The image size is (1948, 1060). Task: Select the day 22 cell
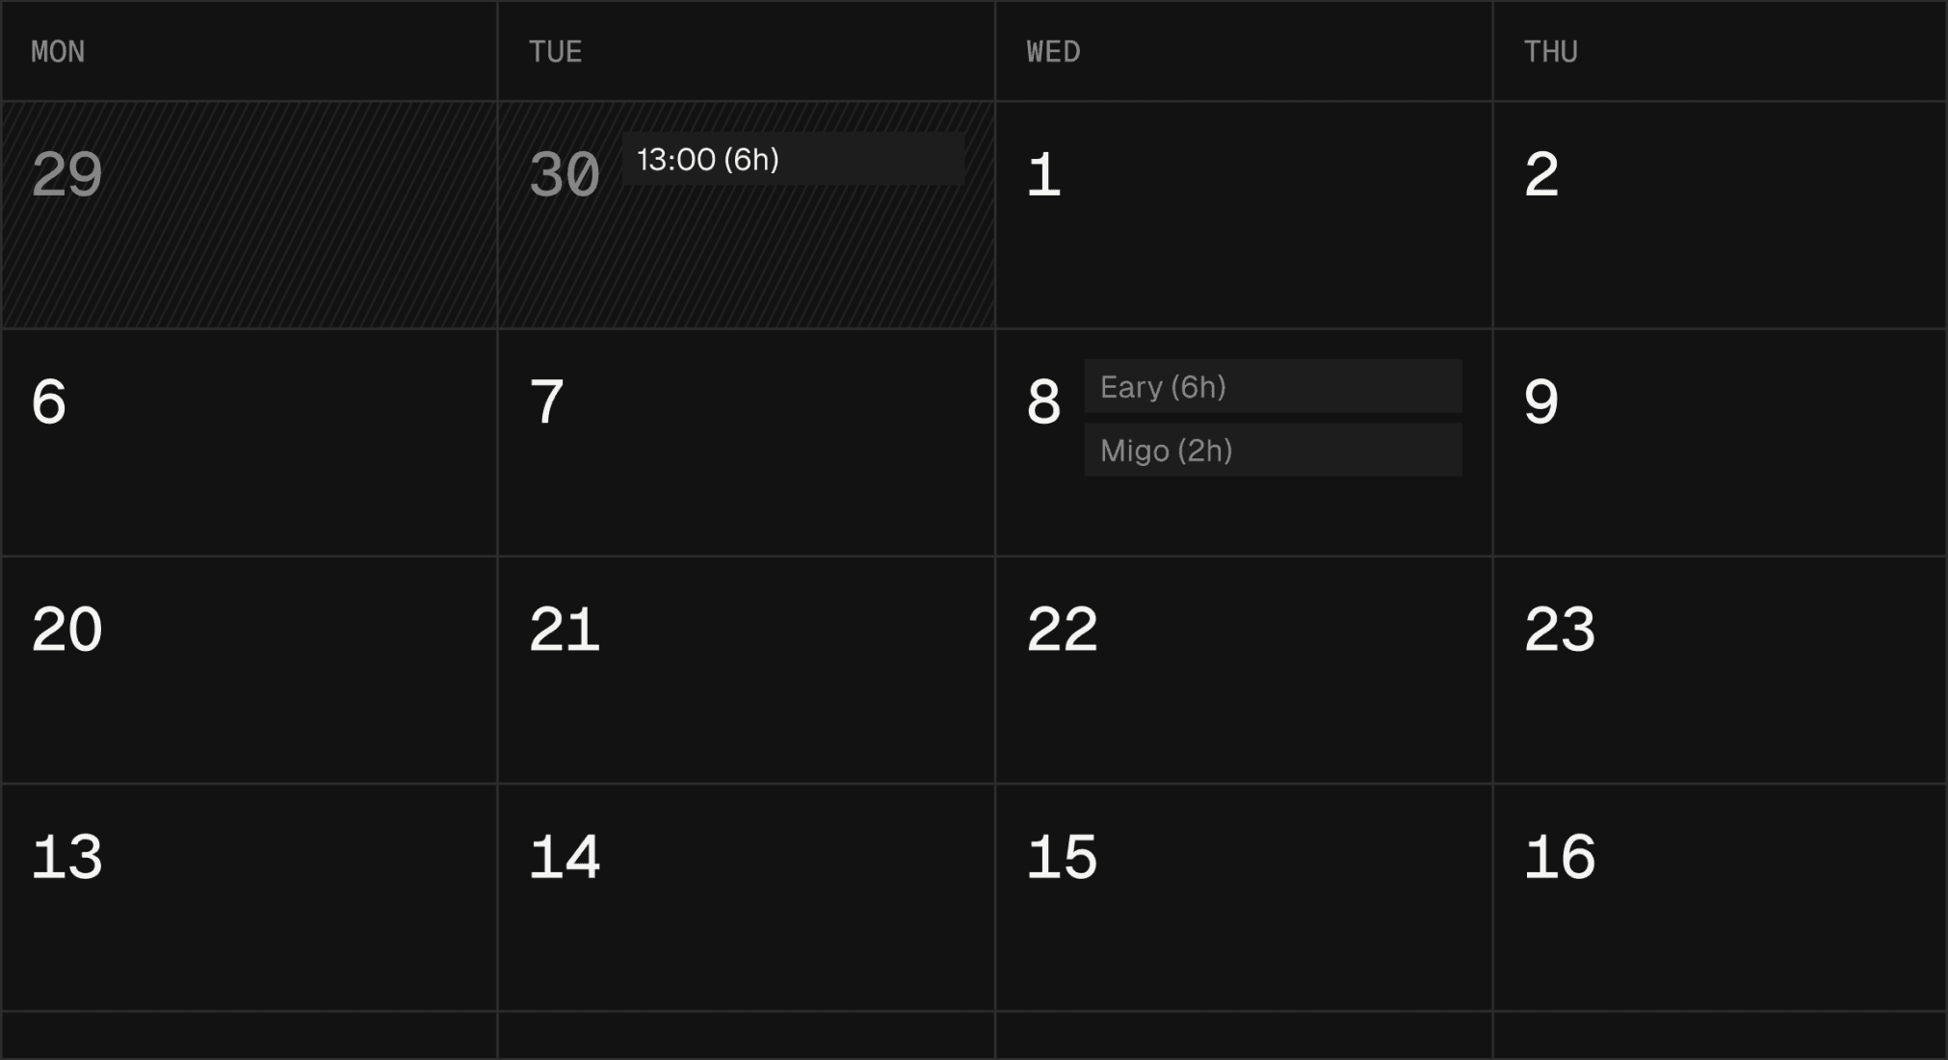point(1243,670)
